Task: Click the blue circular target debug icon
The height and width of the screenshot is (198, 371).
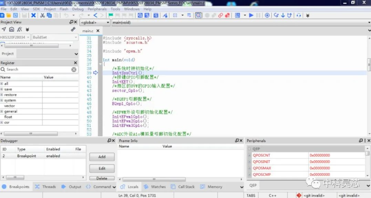Action: point(267,15)
